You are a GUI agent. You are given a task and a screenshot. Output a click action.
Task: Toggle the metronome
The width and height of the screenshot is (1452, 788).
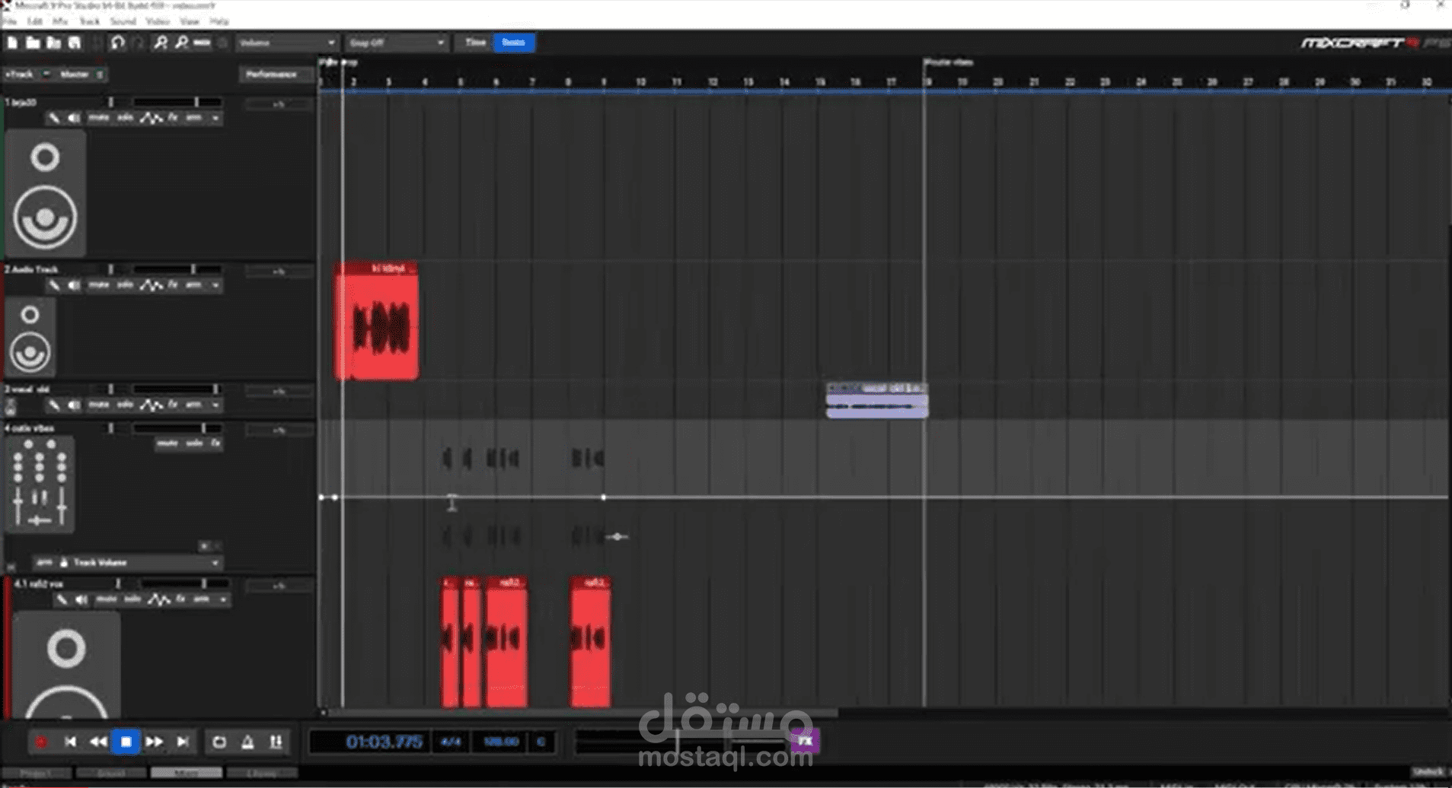(x=247, y=742)
